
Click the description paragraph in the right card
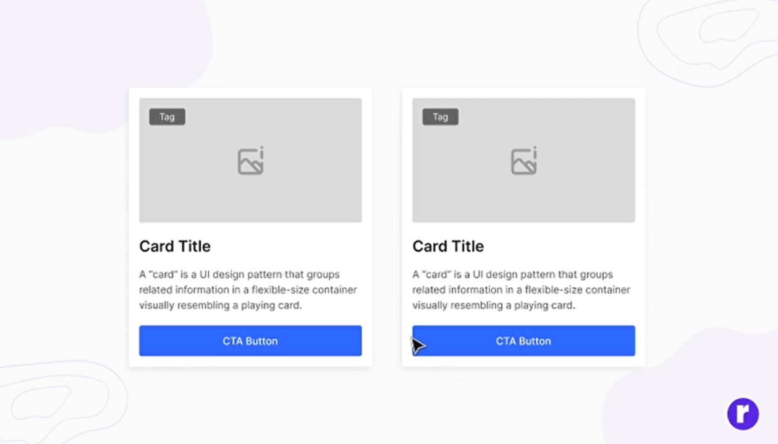click(520, 289)
